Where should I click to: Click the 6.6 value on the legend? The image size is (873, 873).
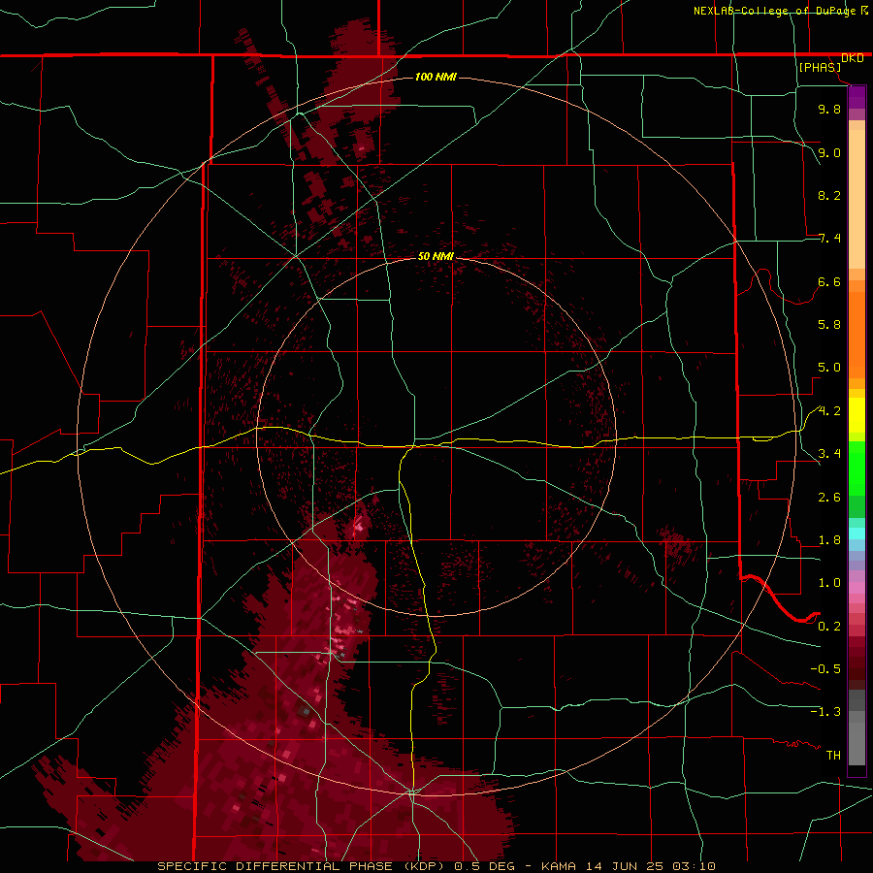pyautogui.click(x=829, y=281)
